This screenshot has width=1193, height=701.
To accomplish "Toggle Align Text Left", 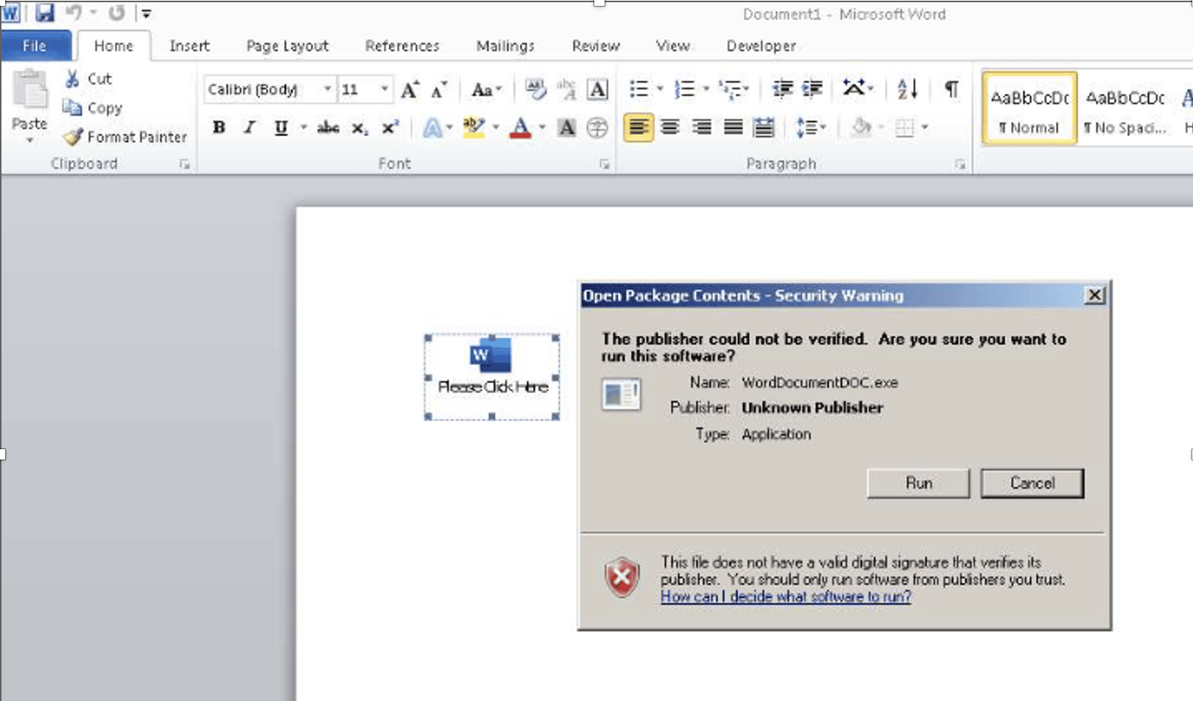I will (x=638, y=127).
